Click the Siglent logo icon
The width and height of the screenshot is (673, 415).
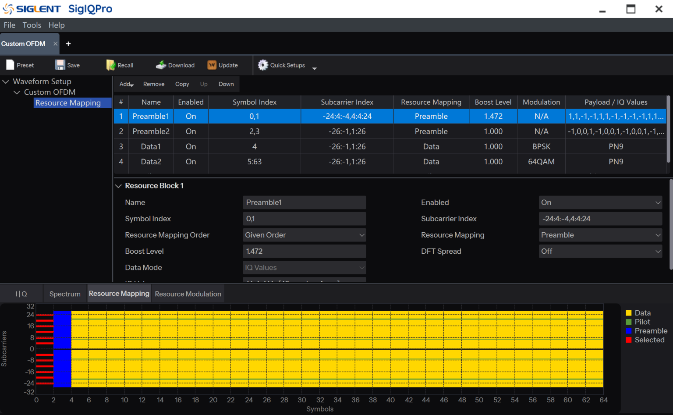pos(7,8)
